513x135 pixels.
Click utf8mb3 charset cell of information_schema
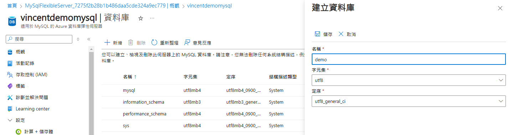(192, 102)
